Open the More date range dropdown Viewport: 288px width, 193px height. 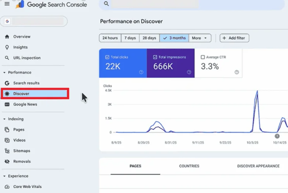pos(200,38)
